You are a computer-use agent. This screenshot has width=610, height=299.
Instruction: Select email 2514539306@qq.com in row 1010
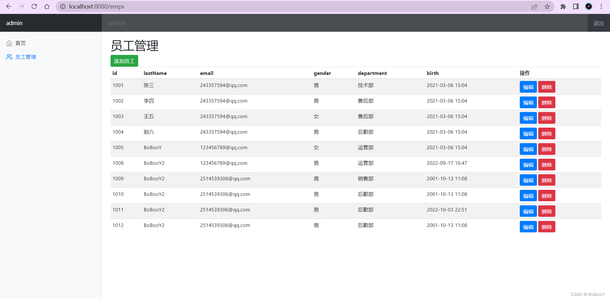coord(225,194)
